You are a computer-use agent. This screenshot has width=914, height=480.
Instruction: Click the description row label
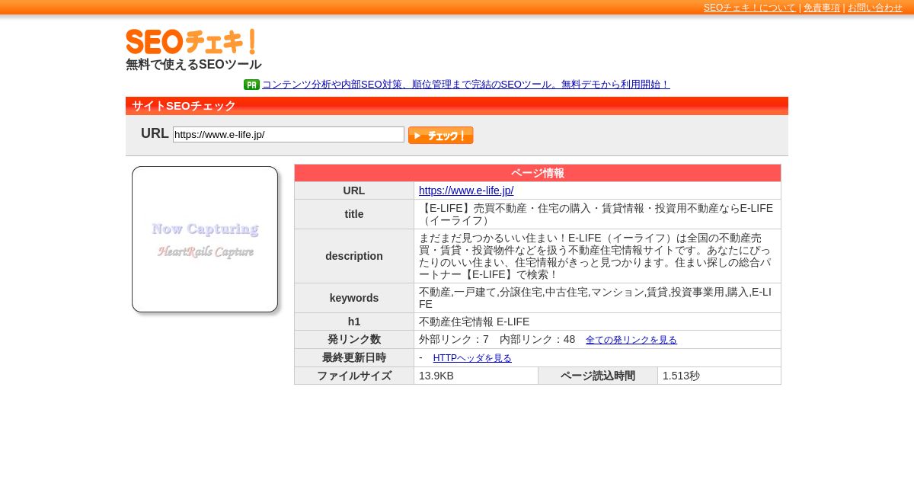(x=354, y=256)
